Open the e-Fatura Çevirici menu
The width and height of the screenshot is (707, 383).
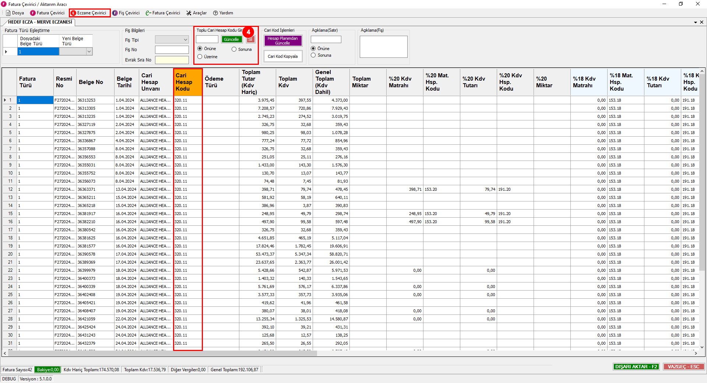[163, 13]
